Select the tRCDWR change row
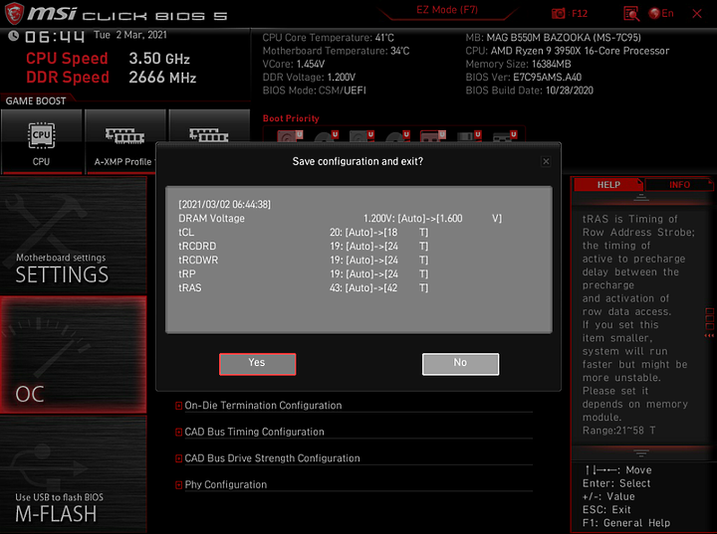 coord(304,260)
